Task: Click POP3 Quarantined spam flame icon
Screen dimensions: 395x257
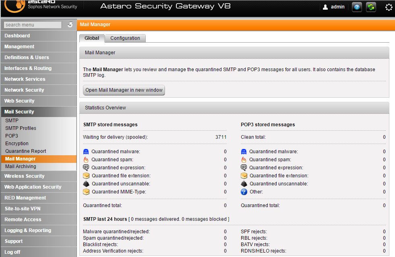Action: pyautogui.click(x=244, y=160)
